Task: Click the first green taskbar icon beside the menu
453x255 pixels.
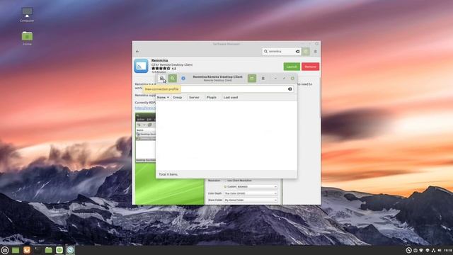Action: (x=16, y=250)
